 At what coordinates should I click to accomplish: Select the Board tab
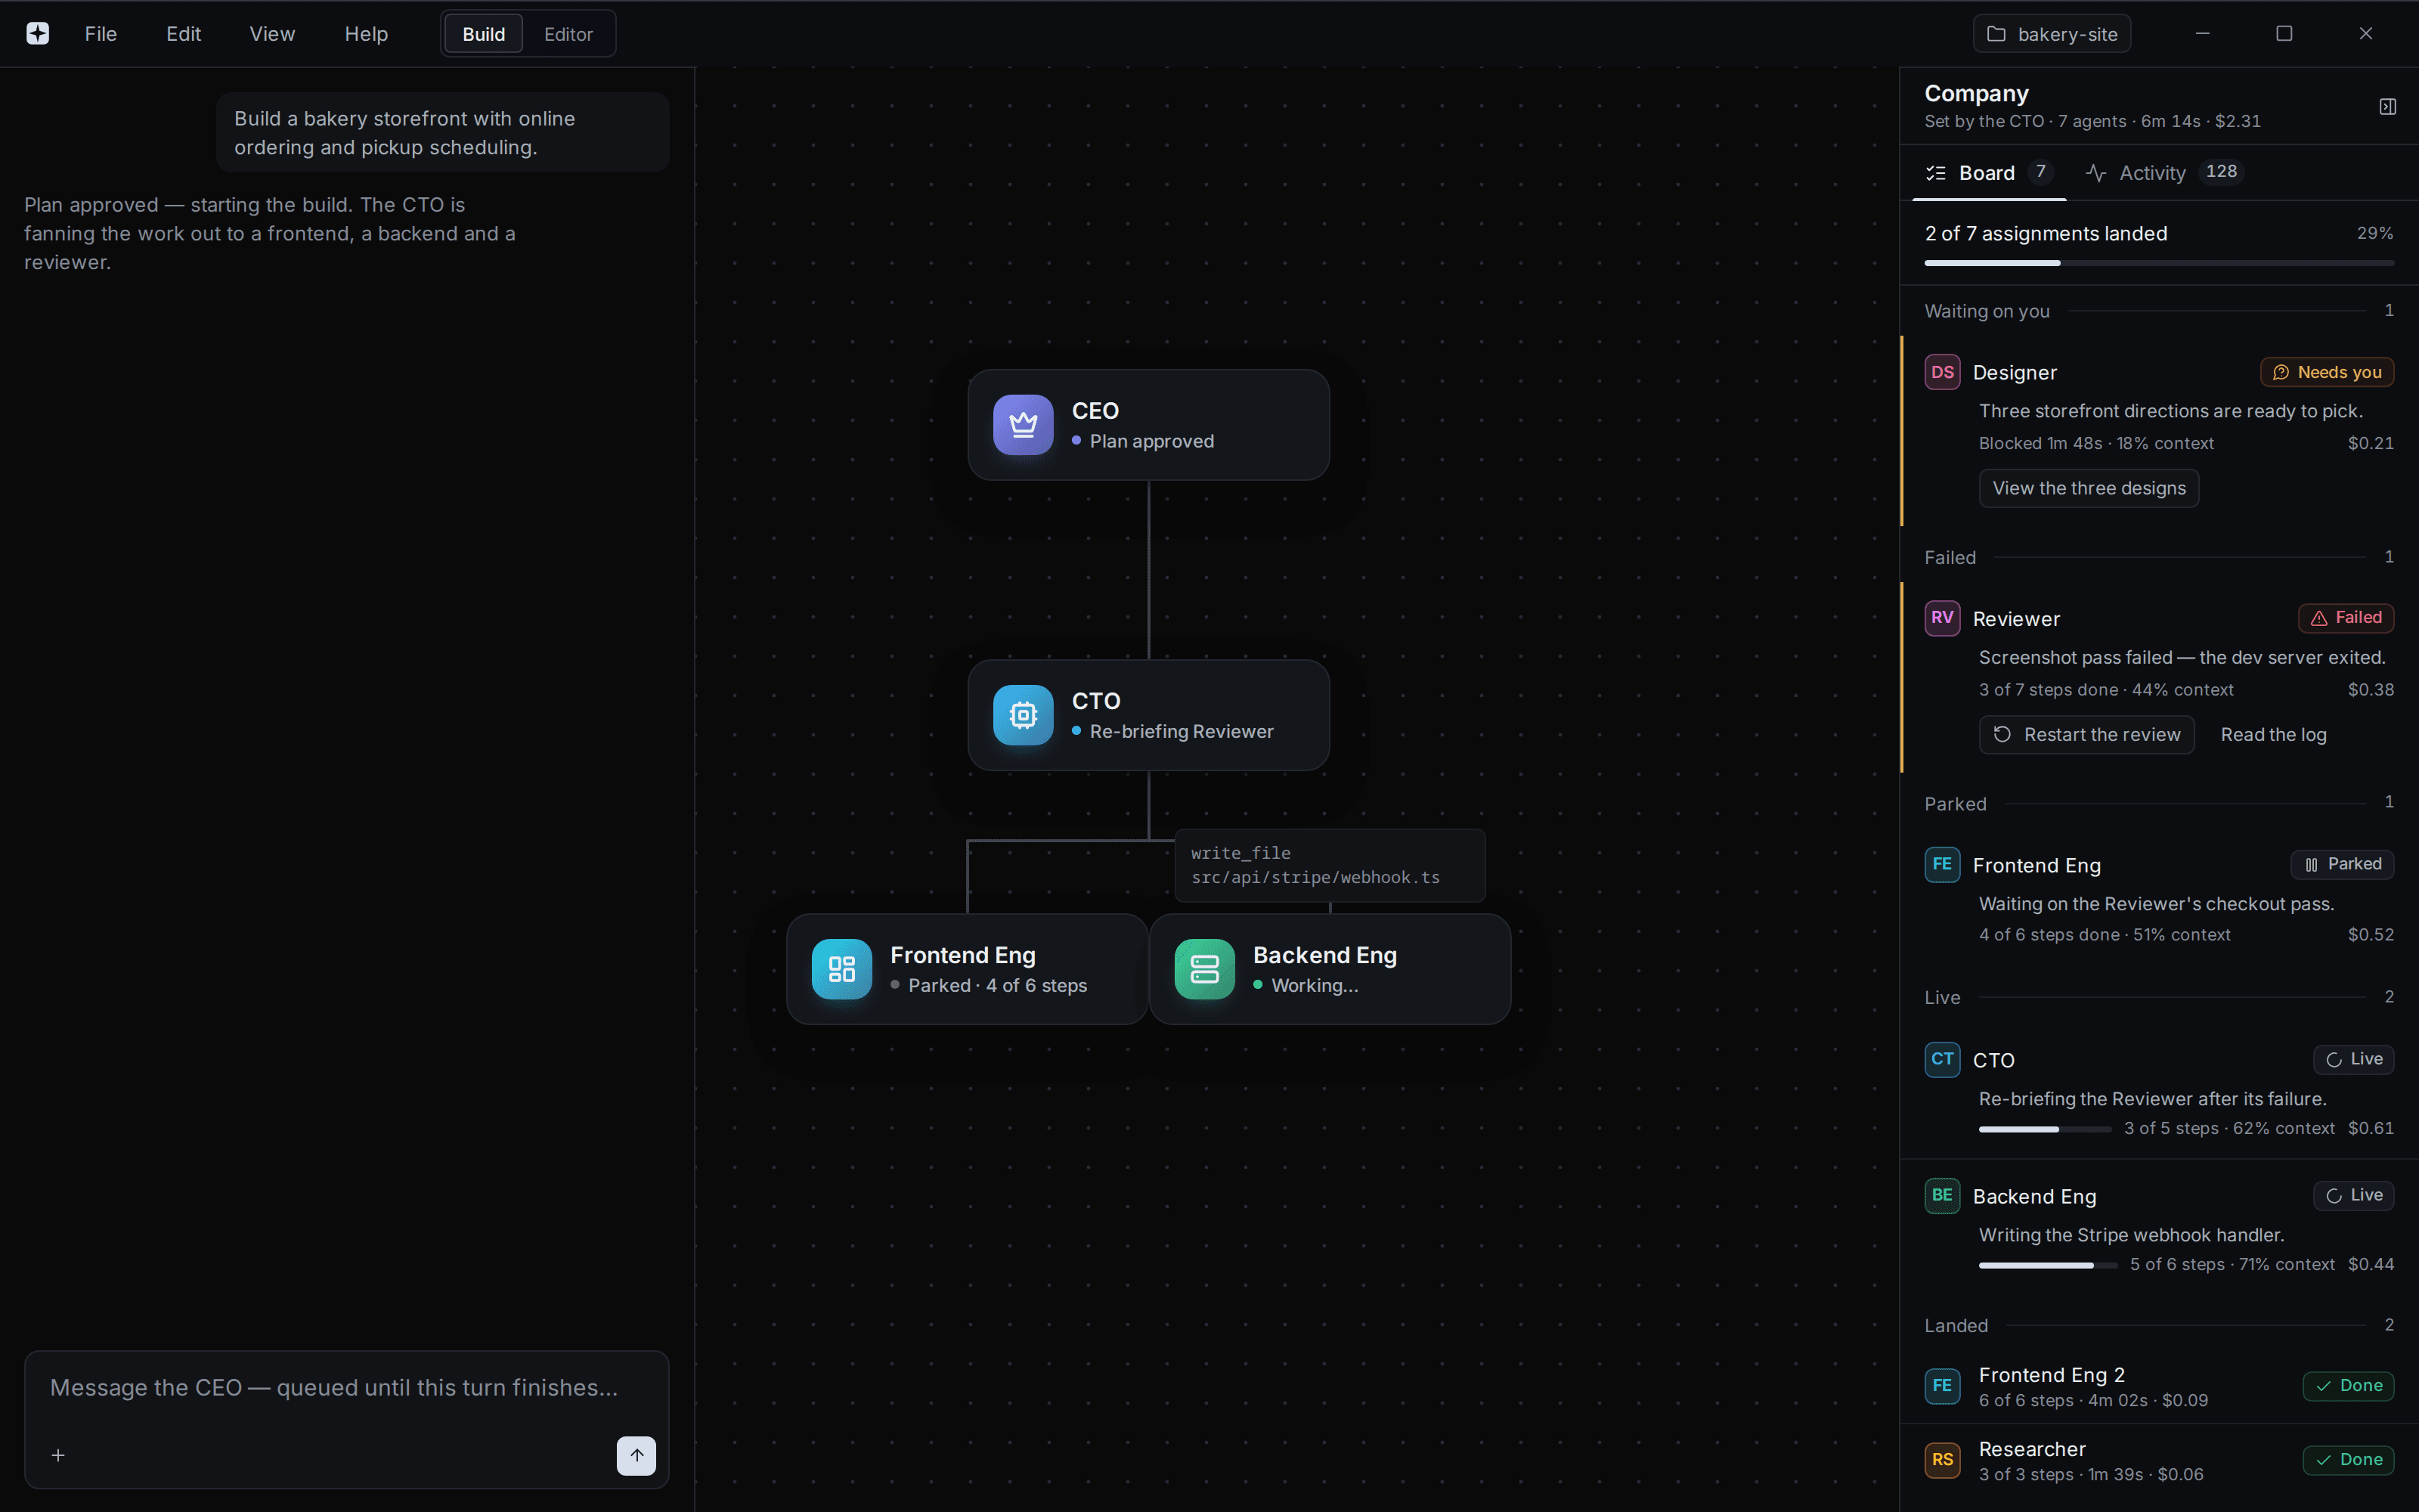(x=1989, y=173)
